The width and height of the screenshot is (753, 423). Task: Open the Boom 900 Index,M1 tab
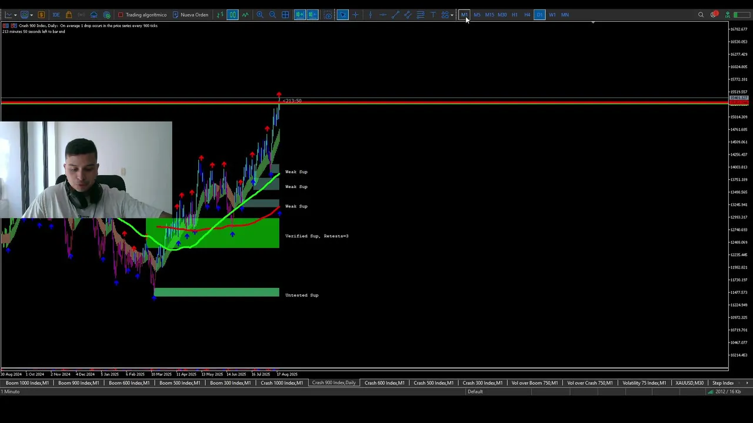pyautogui.click(x=78, y=383)
